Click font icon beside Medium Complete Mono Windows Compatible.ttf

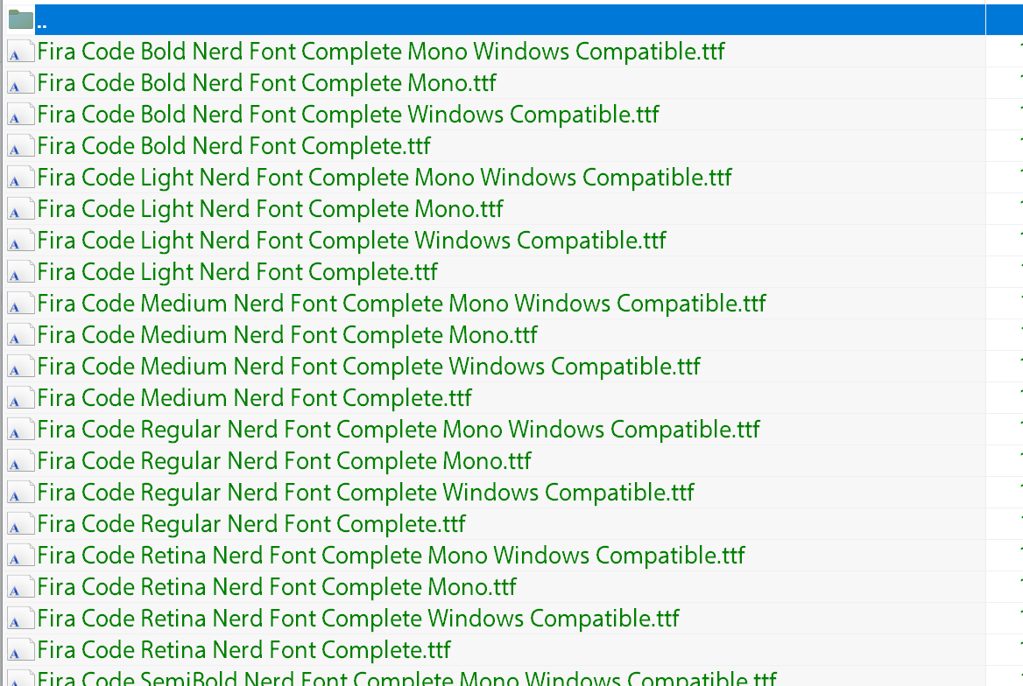tap(20, 304)
